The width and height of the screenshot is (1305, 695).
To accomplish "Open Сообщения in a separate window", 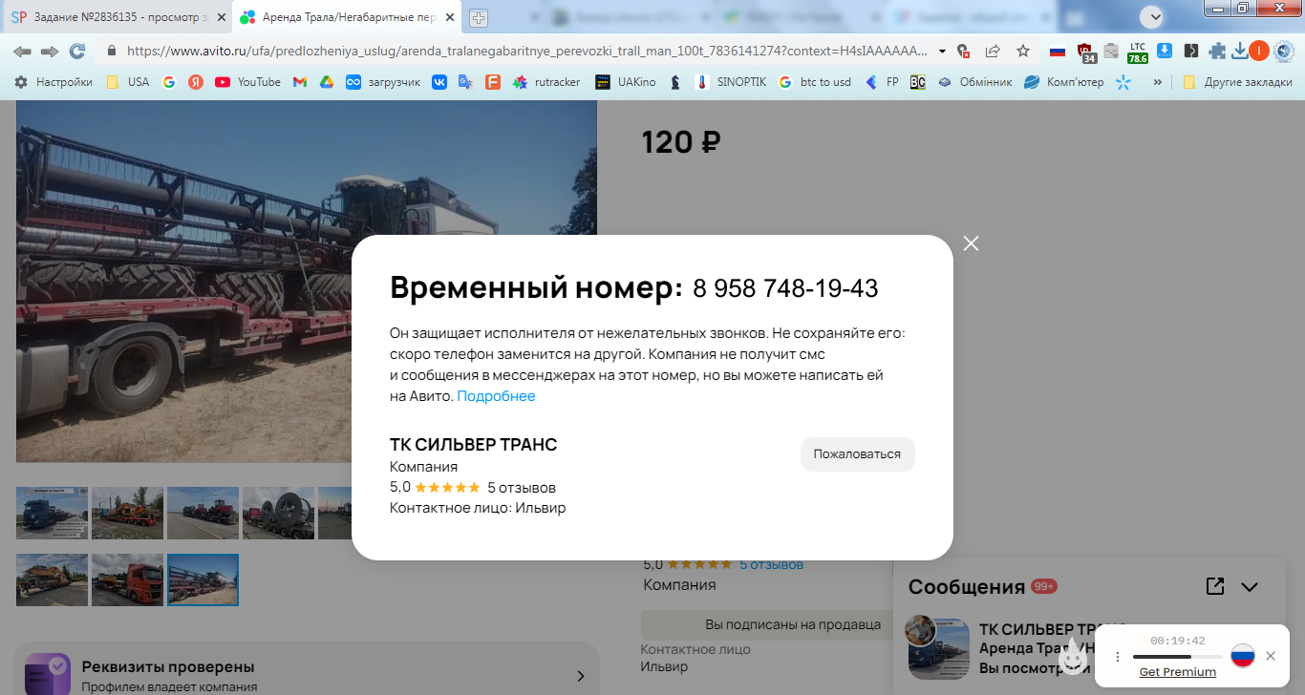I will [1215, 586].
